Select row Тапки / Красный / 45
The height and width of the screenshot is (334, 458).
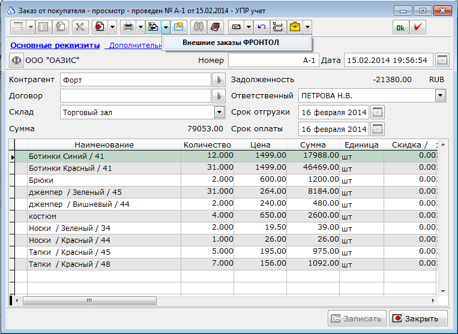coord(226,252)
